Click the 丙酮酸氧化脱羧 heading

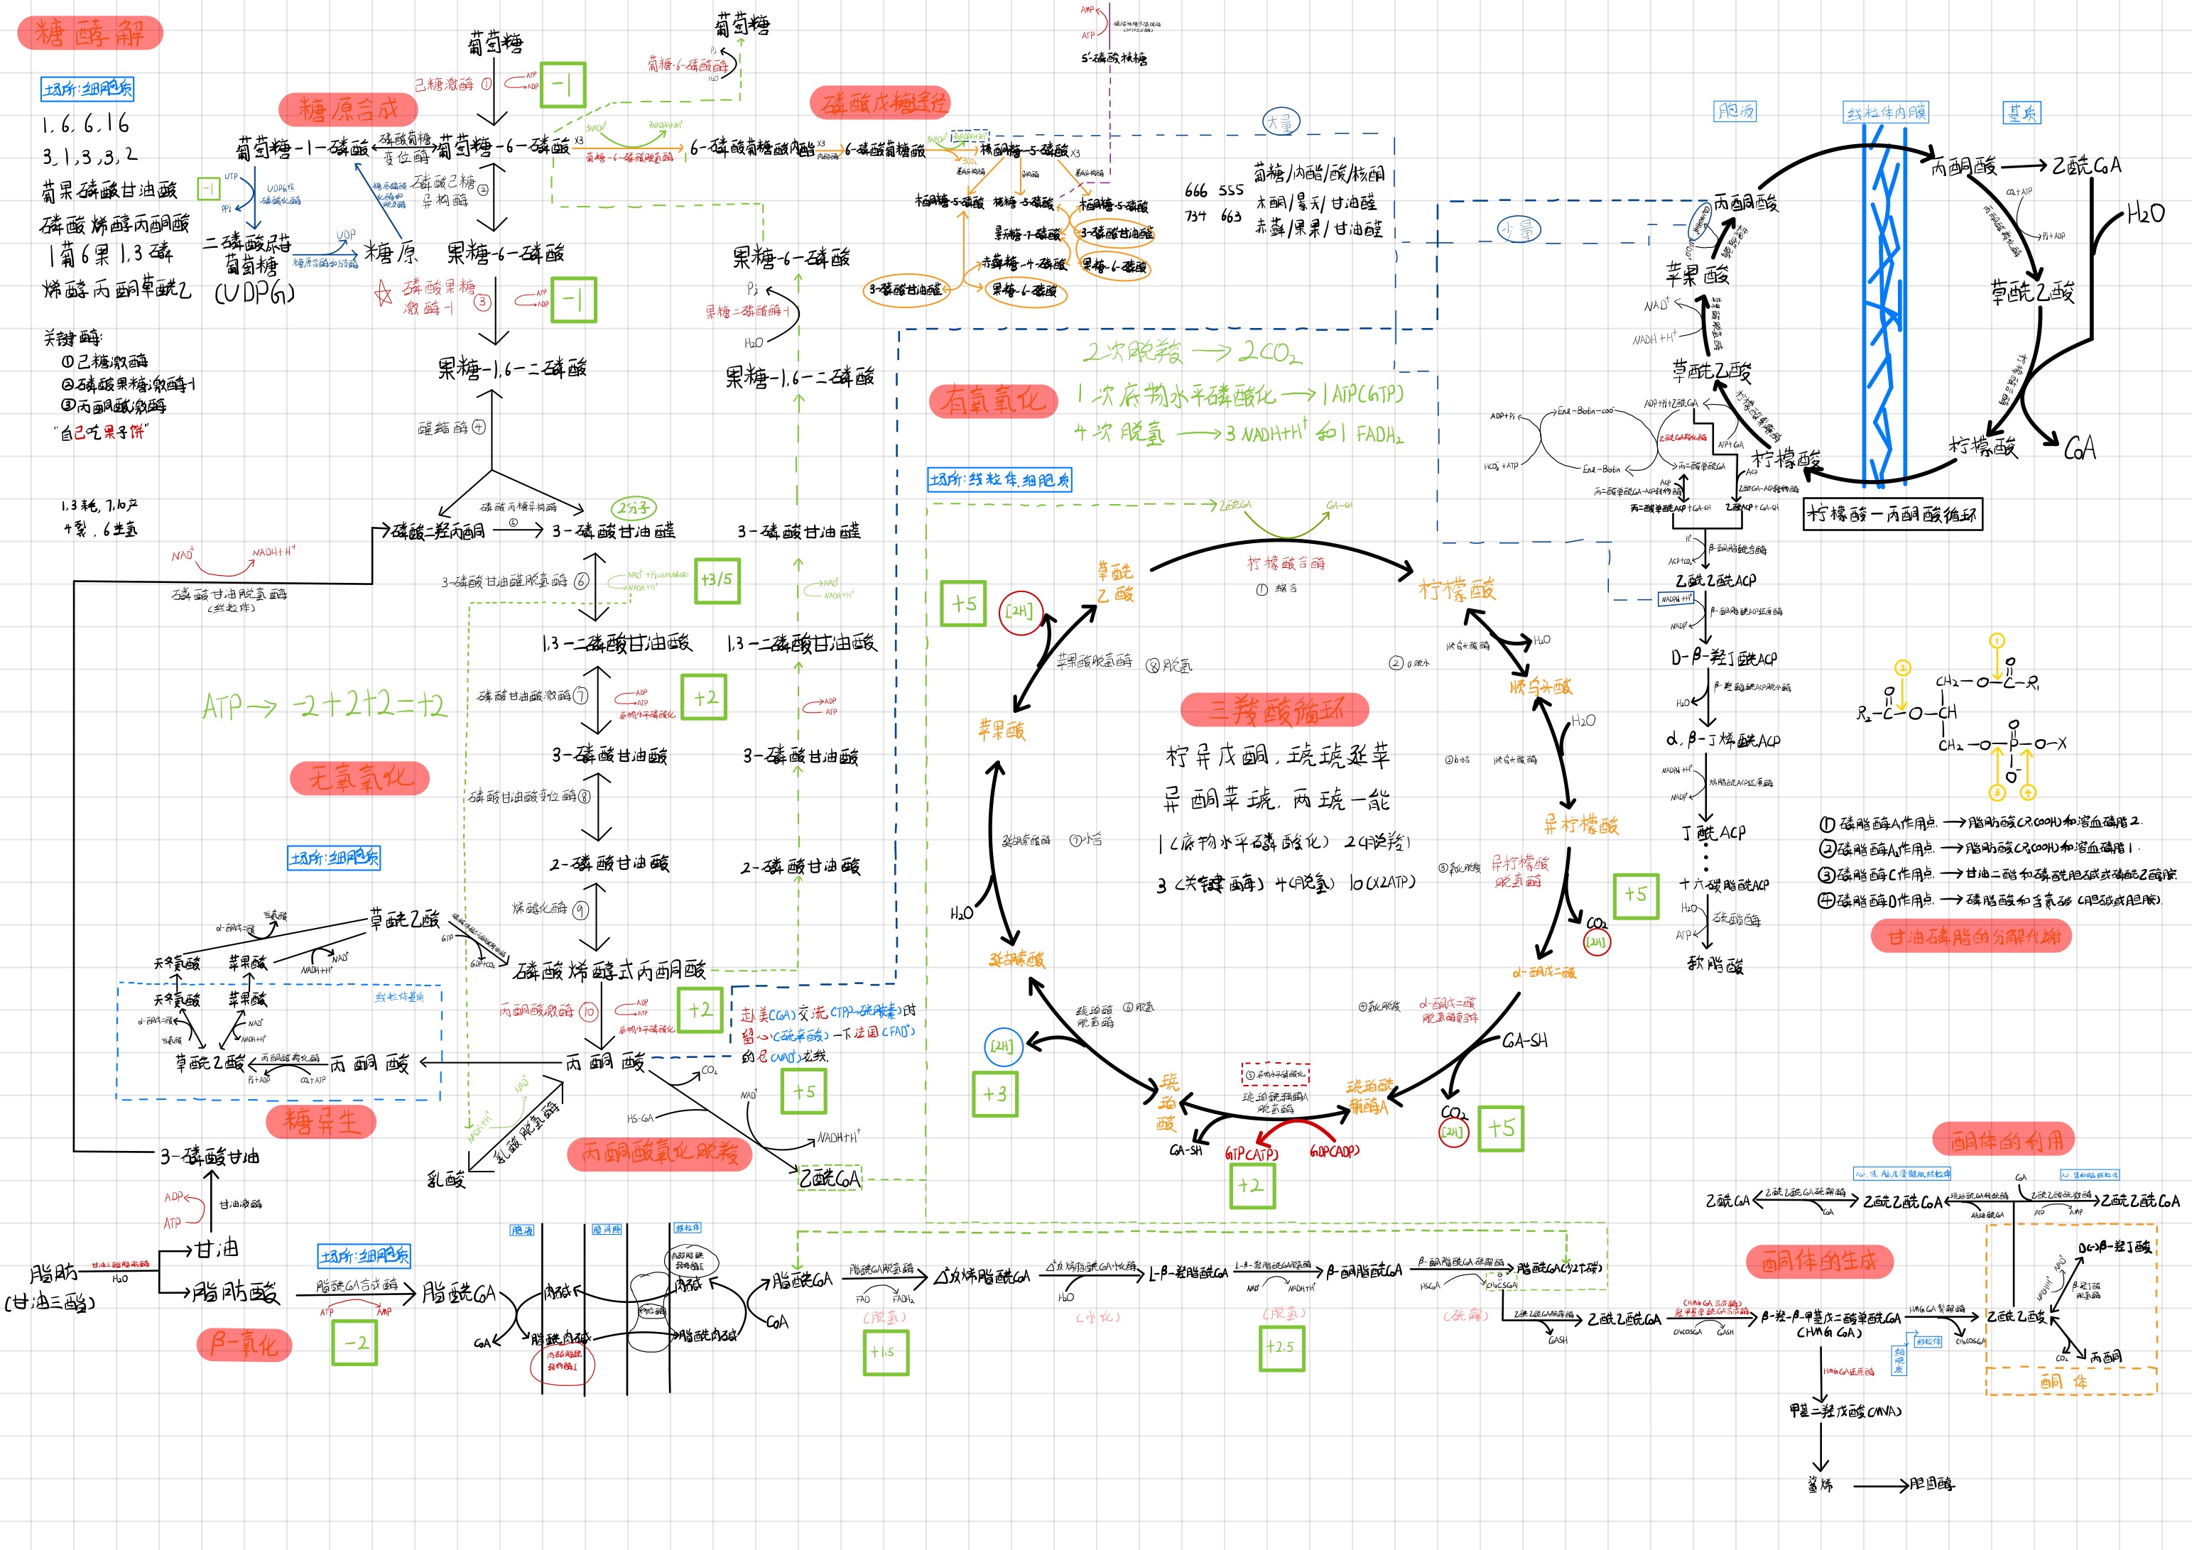click(660, 1153)
